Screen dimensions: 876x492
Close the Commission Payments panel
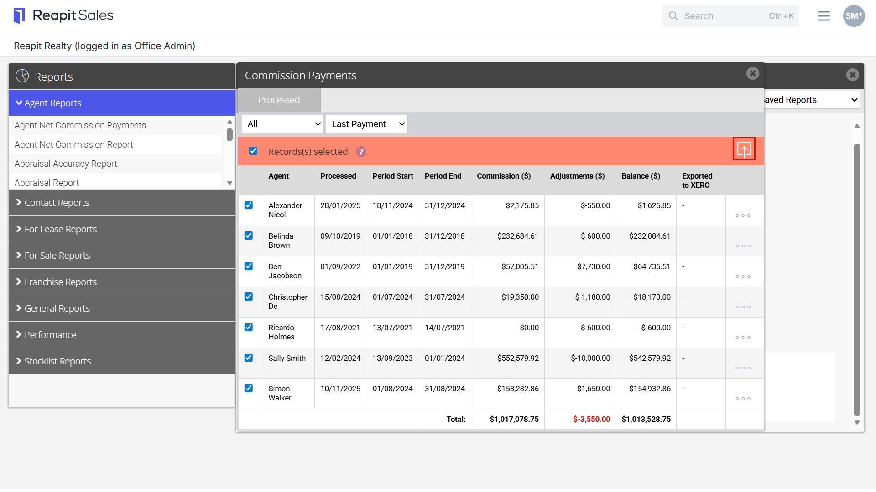click(752, 73)
